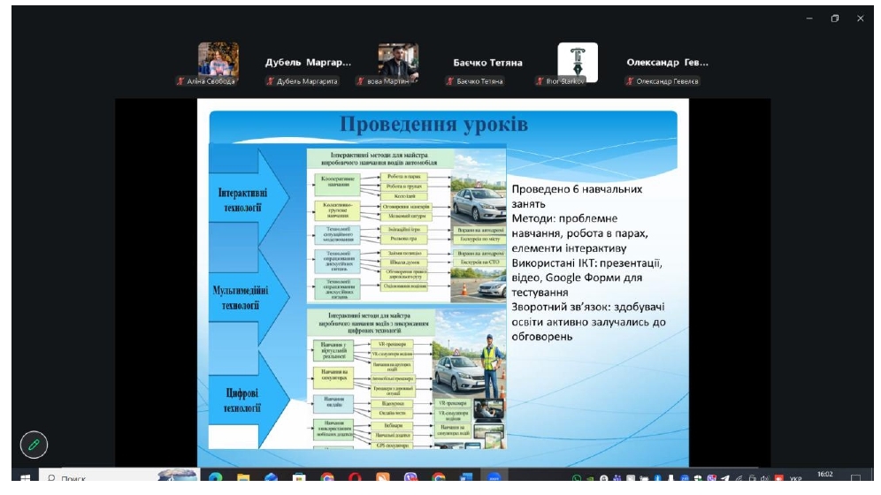881x495 pixels.
Task: Close the Zoom meeting window
Action: (x=860, y=19)
